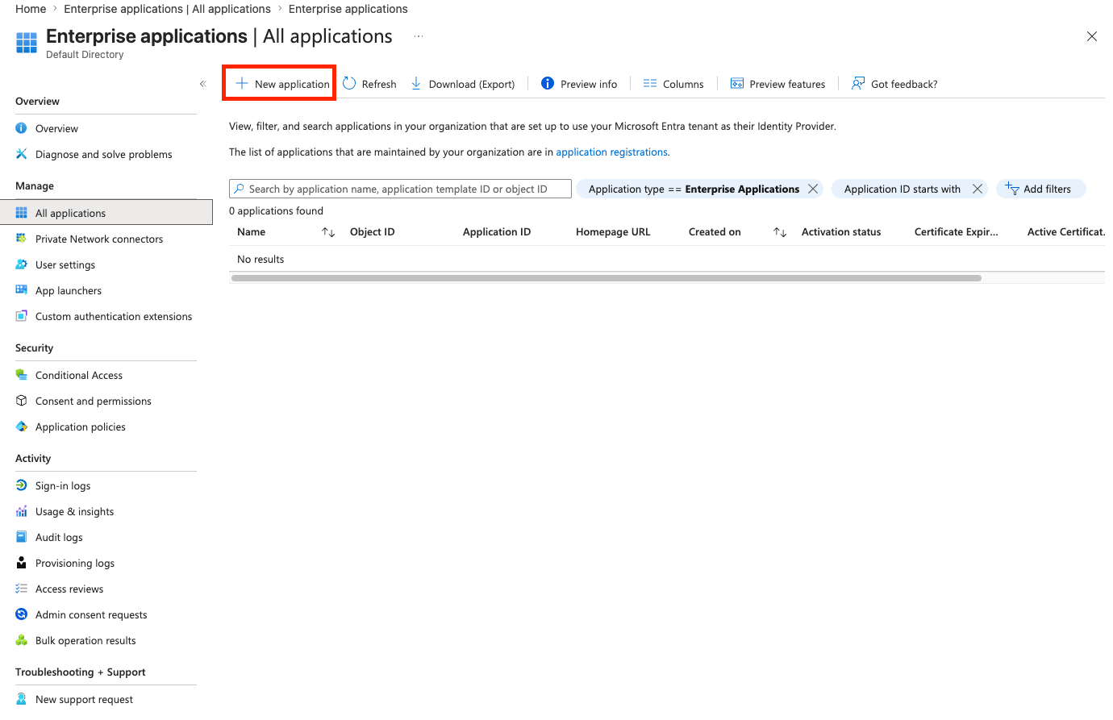This screenshot has width=1113, height=720.
Task: Click the Preview info icon
Action: [548, 84]
